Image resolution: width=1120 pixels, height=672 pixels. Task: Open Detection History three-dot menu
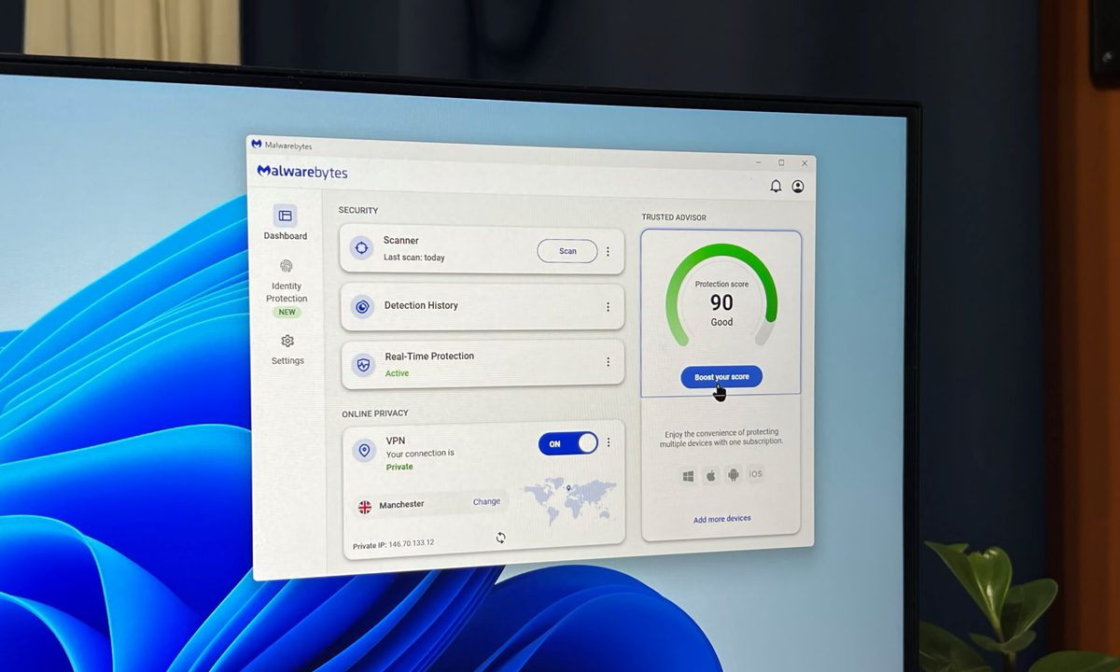(608, 307)
